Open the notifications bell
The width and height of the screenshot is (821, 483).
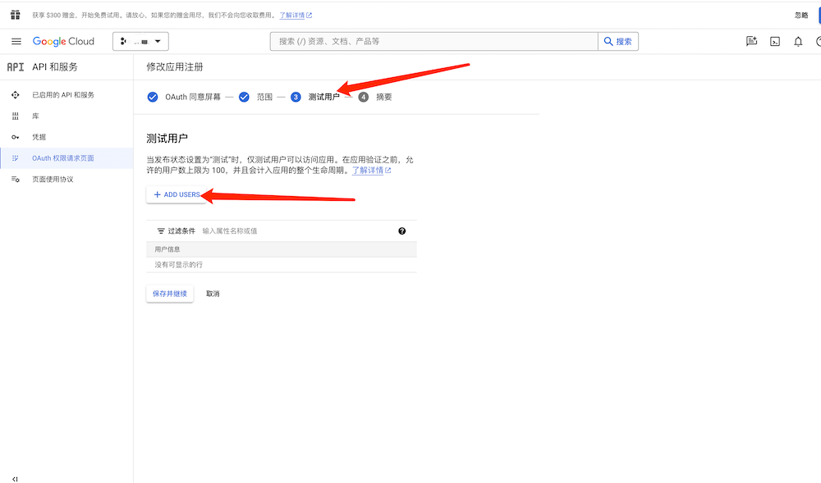[798, 42]
